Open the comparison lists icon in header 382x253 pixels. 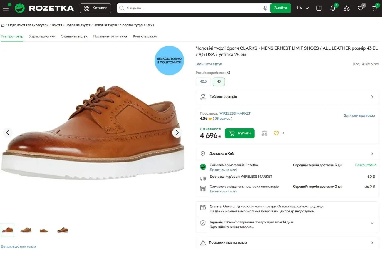(x=346, y=8)
